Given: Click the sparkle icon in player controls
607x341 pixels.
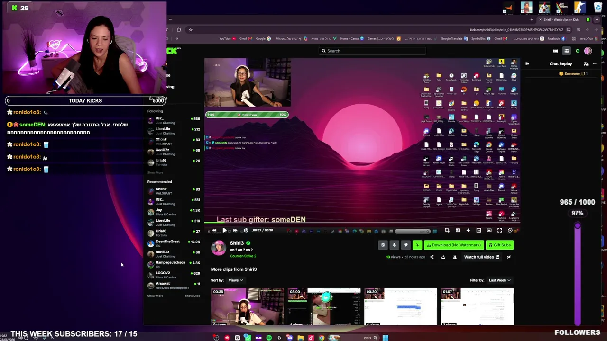Looking at the screenshot, I should click(x=468, y=230).
